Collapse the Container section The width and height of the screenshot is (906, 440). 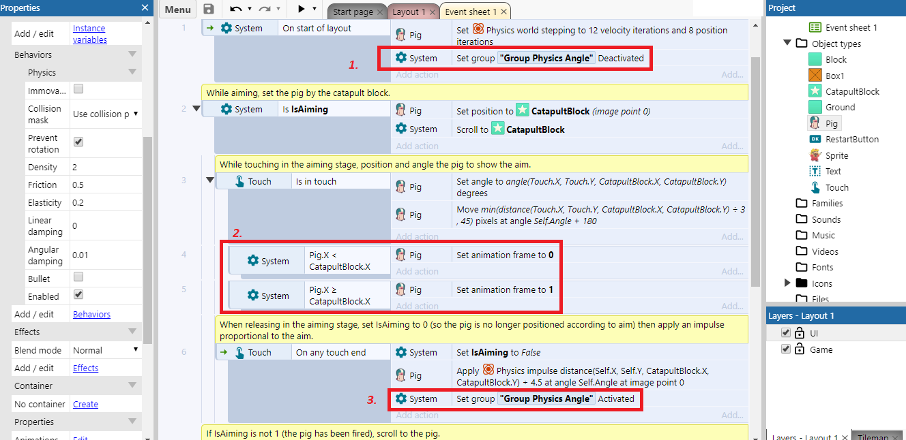tap(132, 386)
